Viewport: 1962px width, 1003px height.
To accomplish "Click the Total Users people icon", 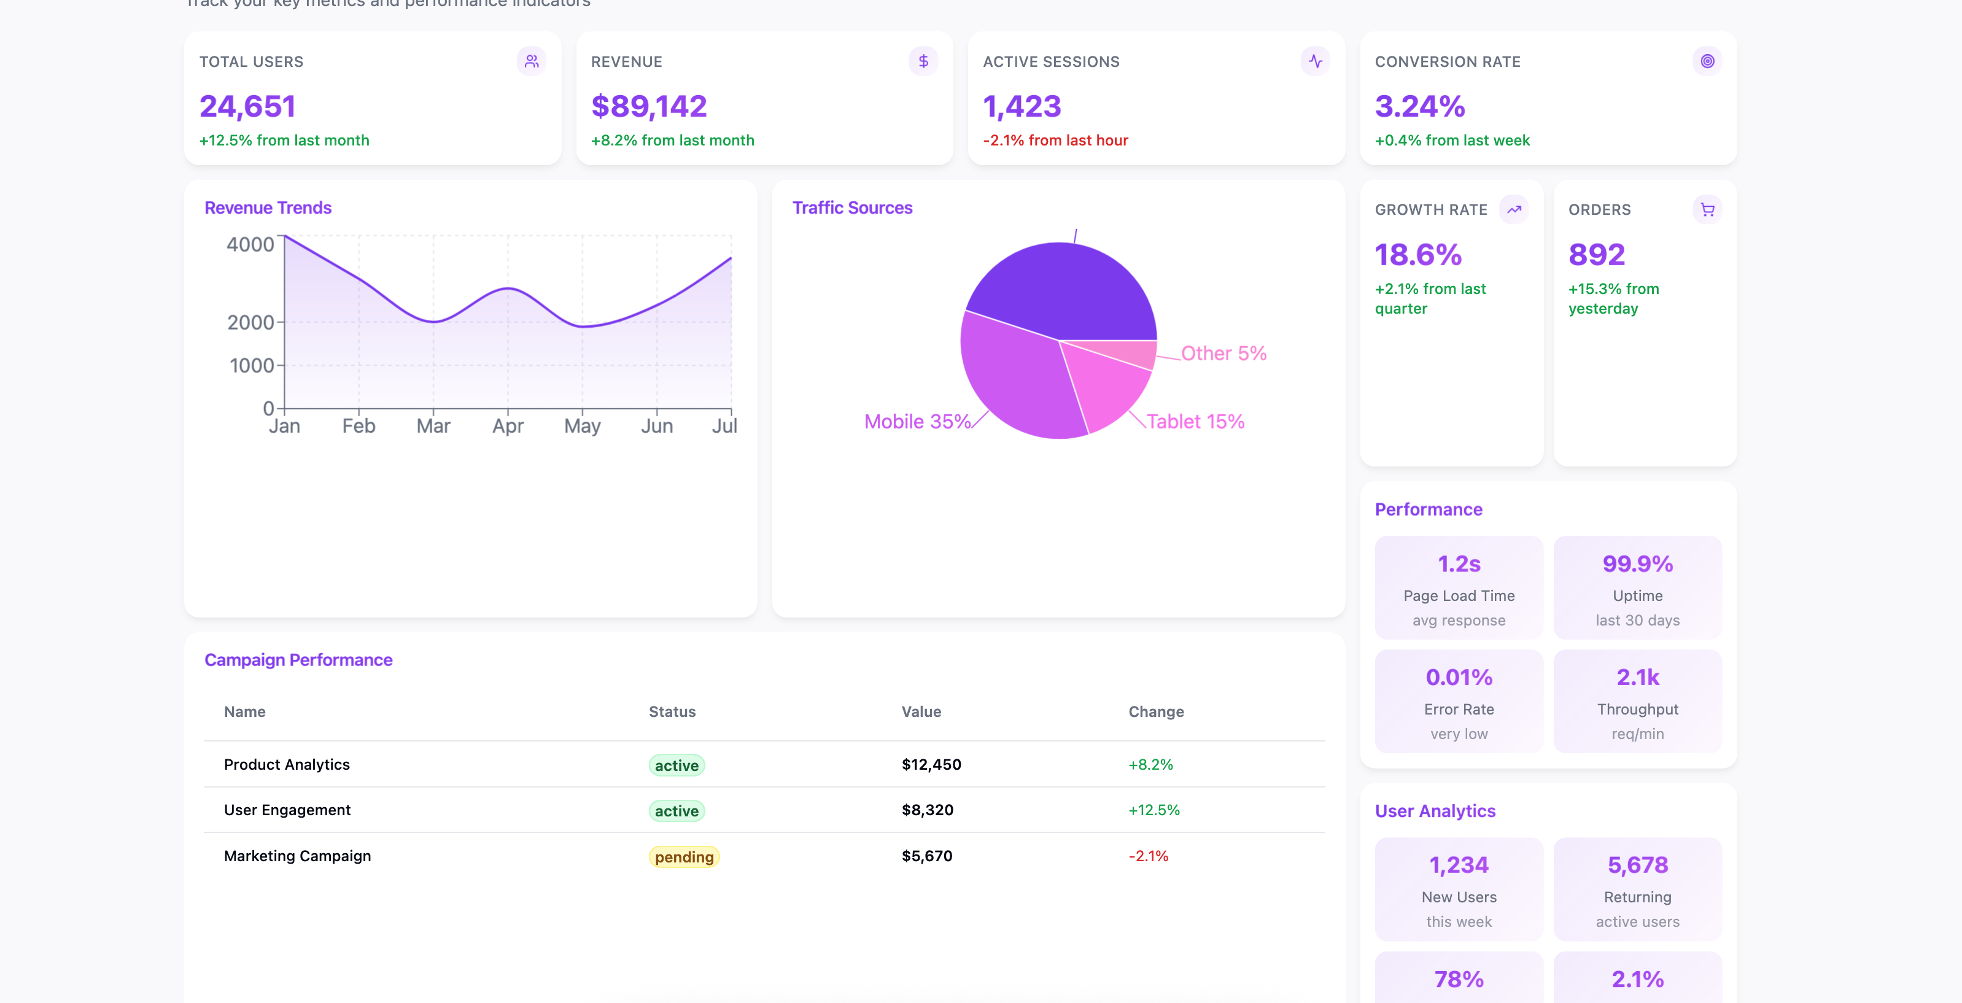I will tap(531, 61).
